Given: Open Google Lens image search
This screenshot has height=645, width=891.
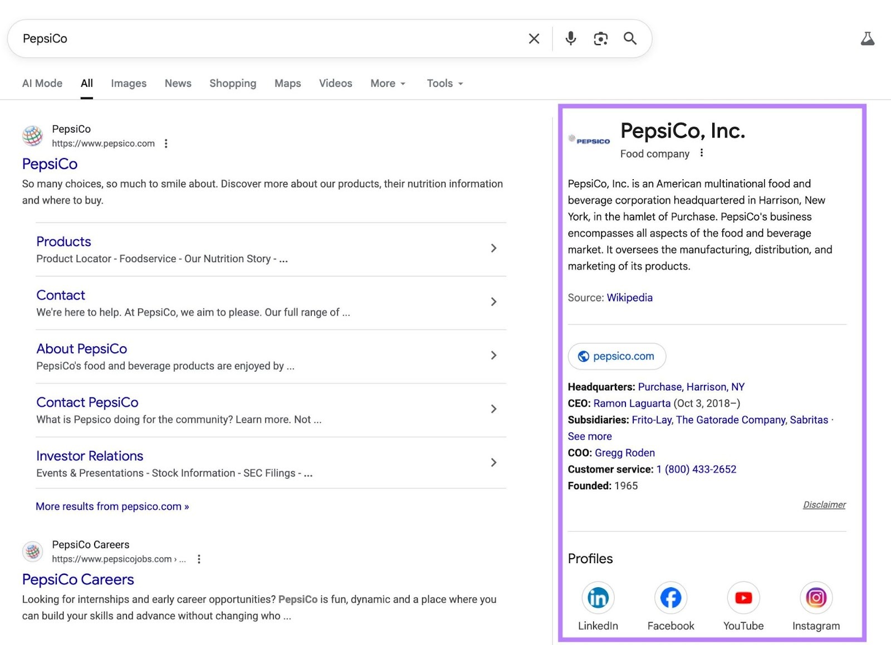Looking at the screenshot, I should pyautogui.click(x=600, y=38).
